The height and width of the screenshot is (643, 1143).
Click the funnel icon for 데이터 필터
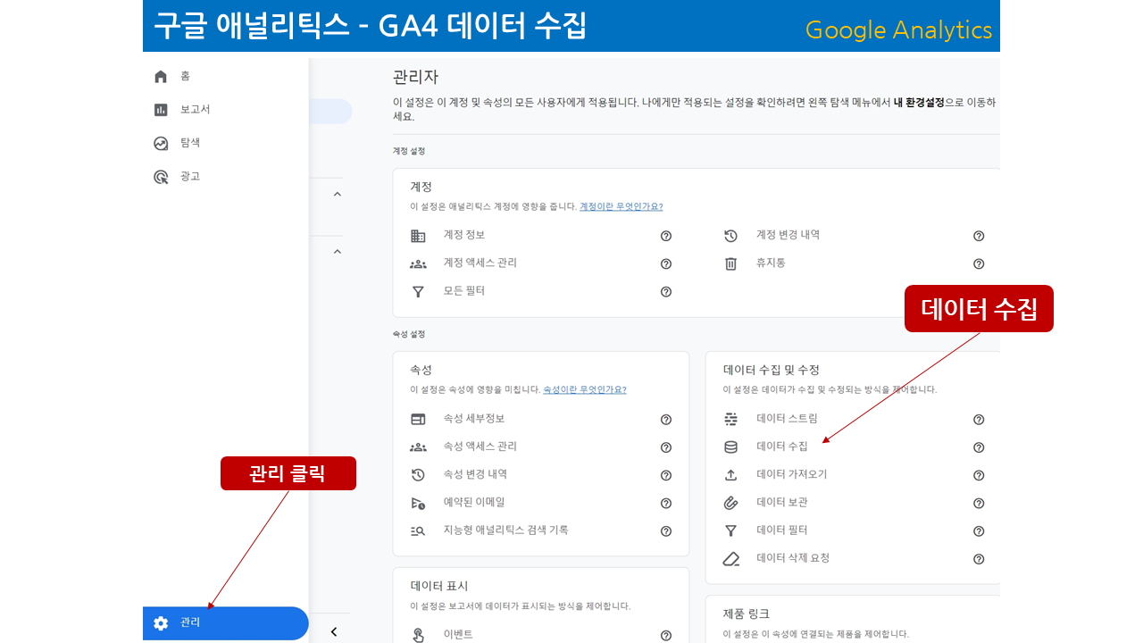tap(730, 530)
